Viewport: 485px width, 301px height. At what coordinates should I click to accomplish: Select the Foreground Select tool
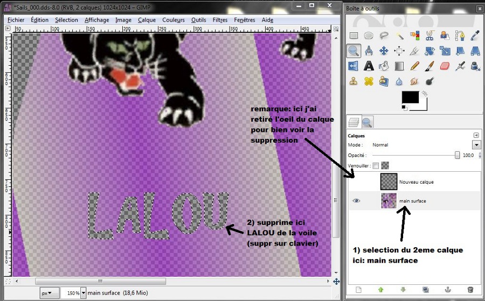click(x=445, y=36)
